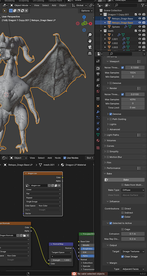This screenshot has width=147, height=276.
Task: Toggle Viewport Noise Threshold checkbox
Action: 122,67
